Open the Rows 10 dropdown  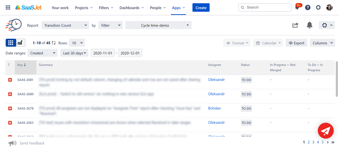click(77, 43)
